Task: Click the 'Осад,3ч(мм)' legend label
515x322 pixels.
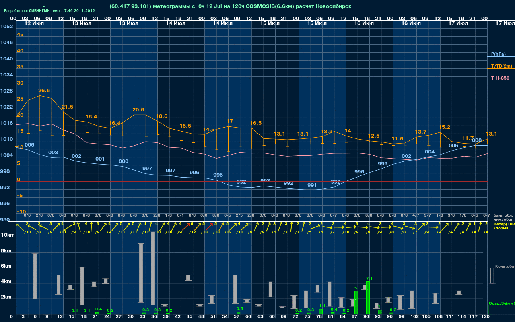Action: [502, 303]
